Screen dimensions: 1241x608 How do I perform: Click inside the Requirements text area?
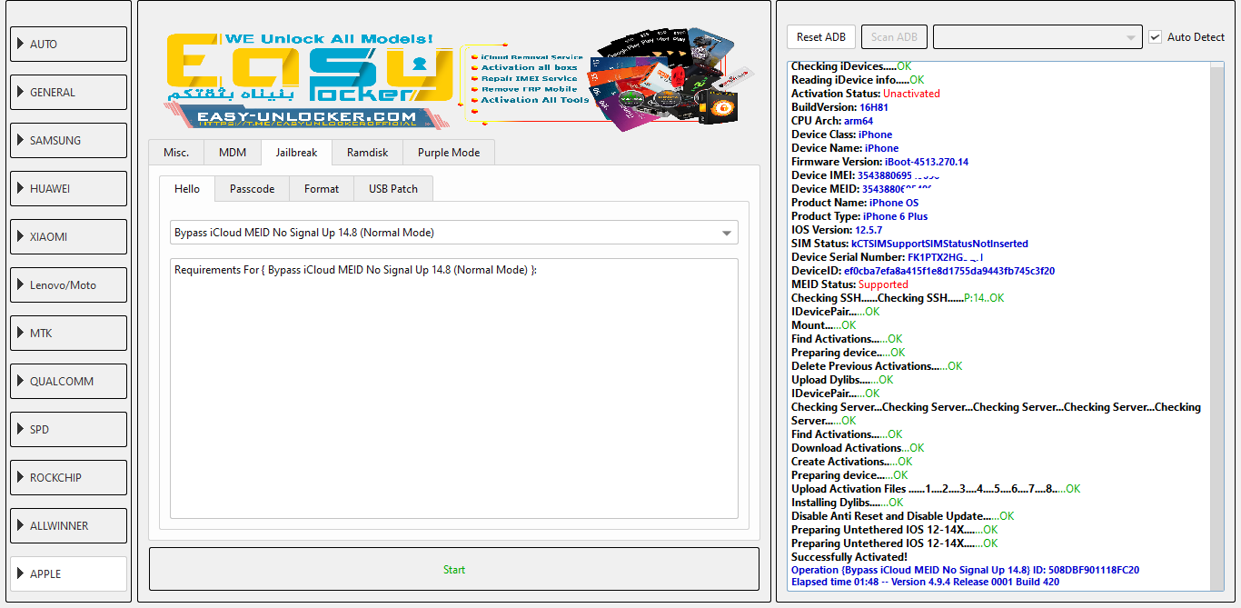pyautogui.click(x=454, y=388)
